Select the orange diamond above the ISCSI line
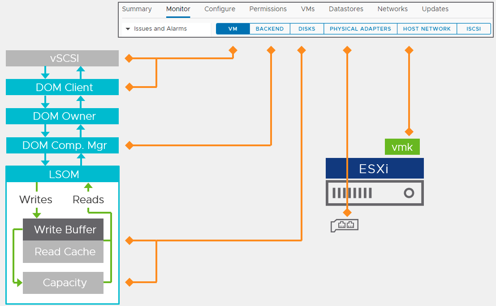 [x=409, y=50]
